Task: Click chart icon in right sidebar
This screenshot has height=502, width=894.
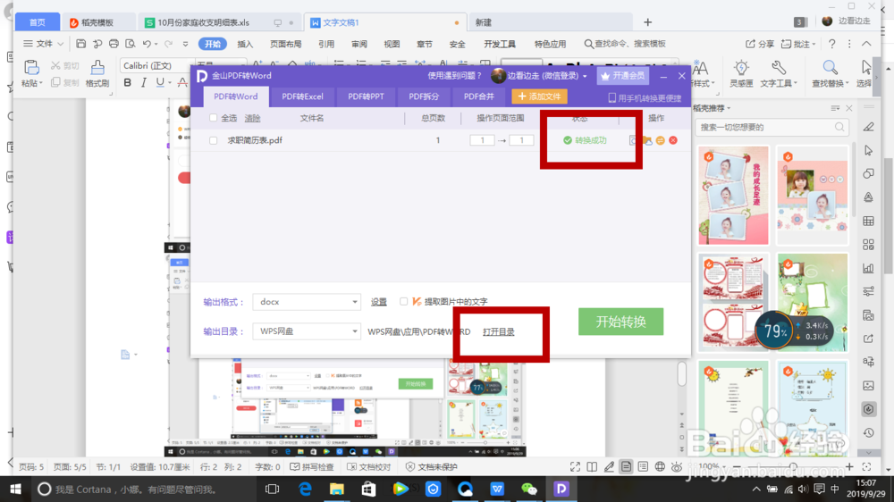Action: pyautogui.click(x=868, y=268)
